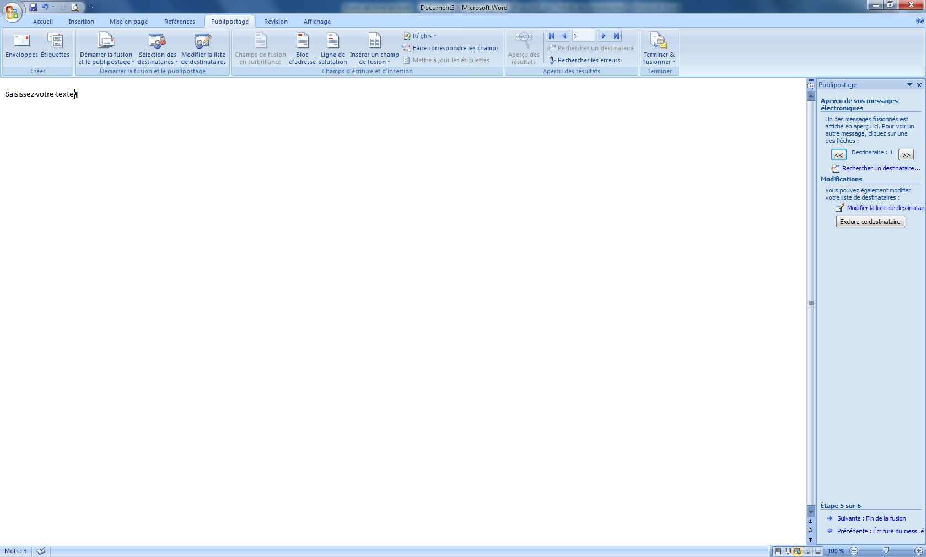This screenshot has height=557, width=926.
Task: Insert a Bloc d'adresse field
Action: point(302,49)
